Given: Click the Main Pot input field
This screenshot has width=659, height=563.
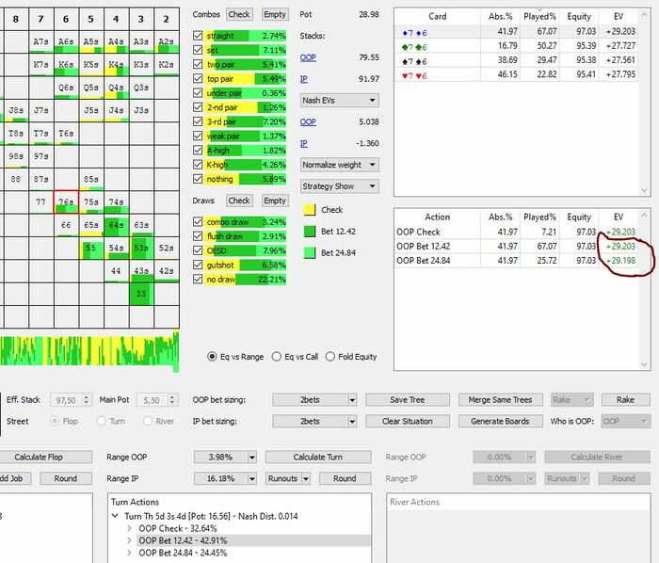Looking at the screenshot, I should click(152, 400).
